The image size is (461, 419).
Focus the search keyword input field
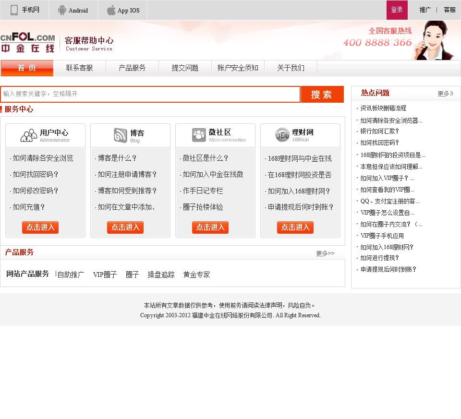coord(150,94)
